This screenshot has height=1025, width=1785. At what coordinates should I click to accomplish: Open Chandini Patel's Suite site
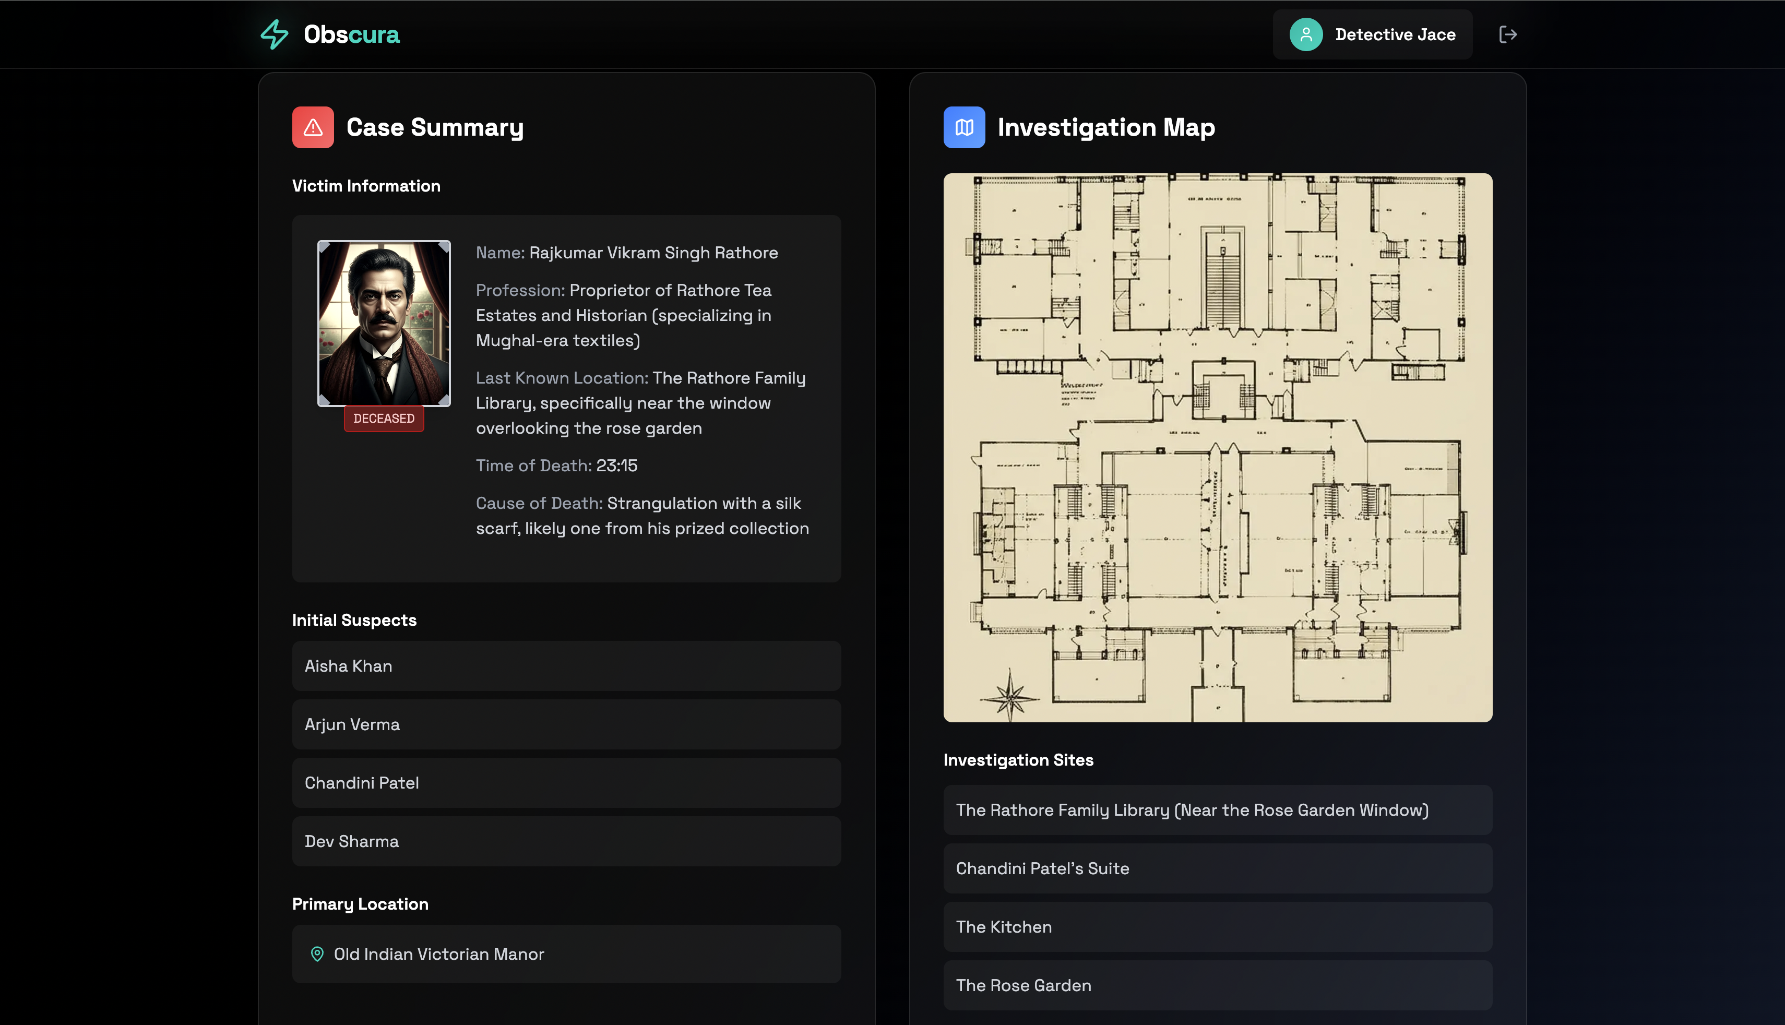(1217, 869)
